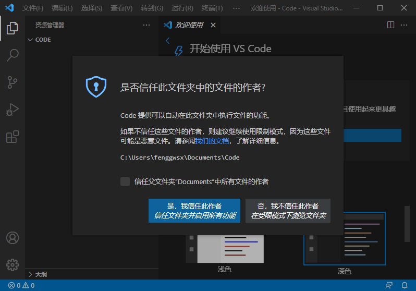Click 是，我信任此作者 button

pyautogui.click(x=194, y=211)
